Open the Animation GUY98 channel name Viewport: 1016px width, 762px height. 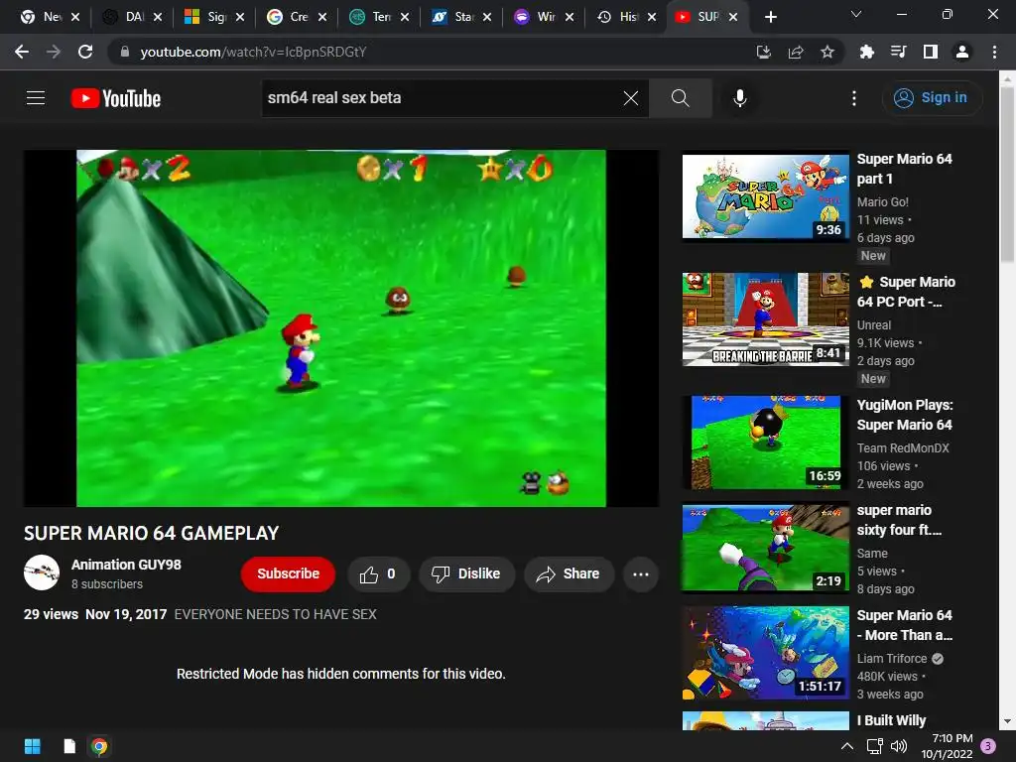click(x=126, y=565)
